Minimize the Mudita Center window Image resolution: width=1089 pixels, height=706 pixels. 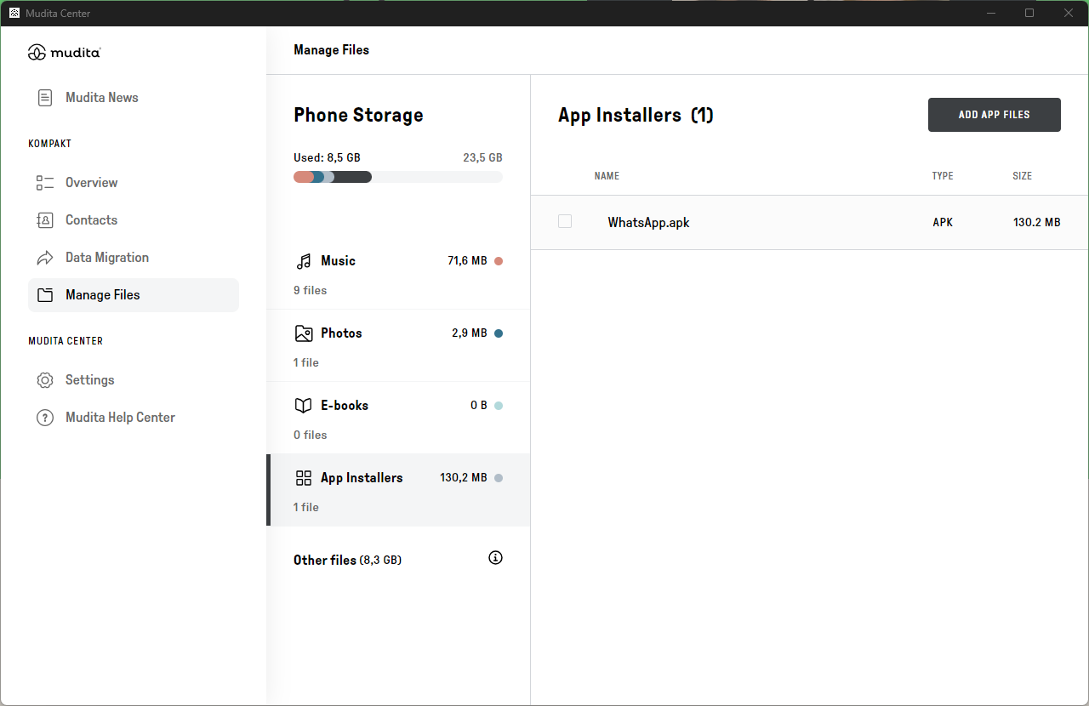(x=990, y=13)
